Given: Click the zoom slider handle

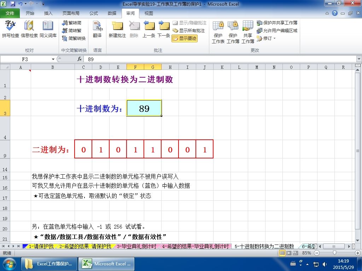Looking at the screenshot, I should tap(334, 253).
